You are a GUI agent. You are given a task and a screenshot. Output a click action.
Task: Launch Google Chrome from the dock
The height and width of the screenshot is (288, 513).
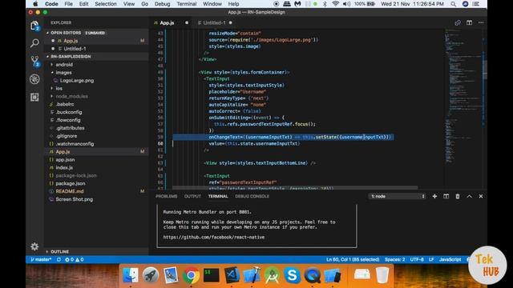191,275
